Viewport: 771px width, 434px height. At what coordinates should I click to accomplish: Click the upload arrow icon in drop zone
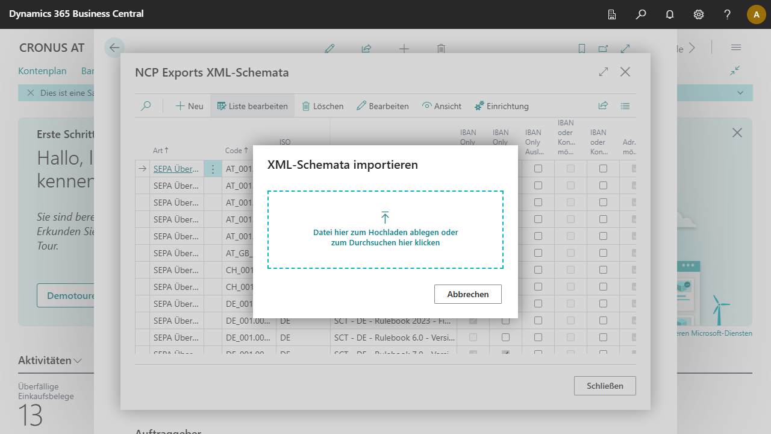coord(385,218)
